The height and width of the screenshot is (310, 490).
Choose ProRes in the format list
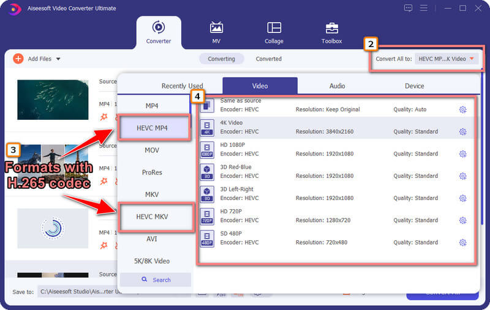[152, 172]
